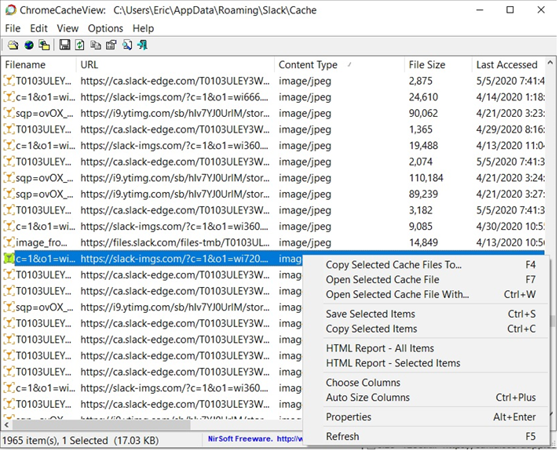
Task: Click the properties toolbar icon
Action: point(111,45)
